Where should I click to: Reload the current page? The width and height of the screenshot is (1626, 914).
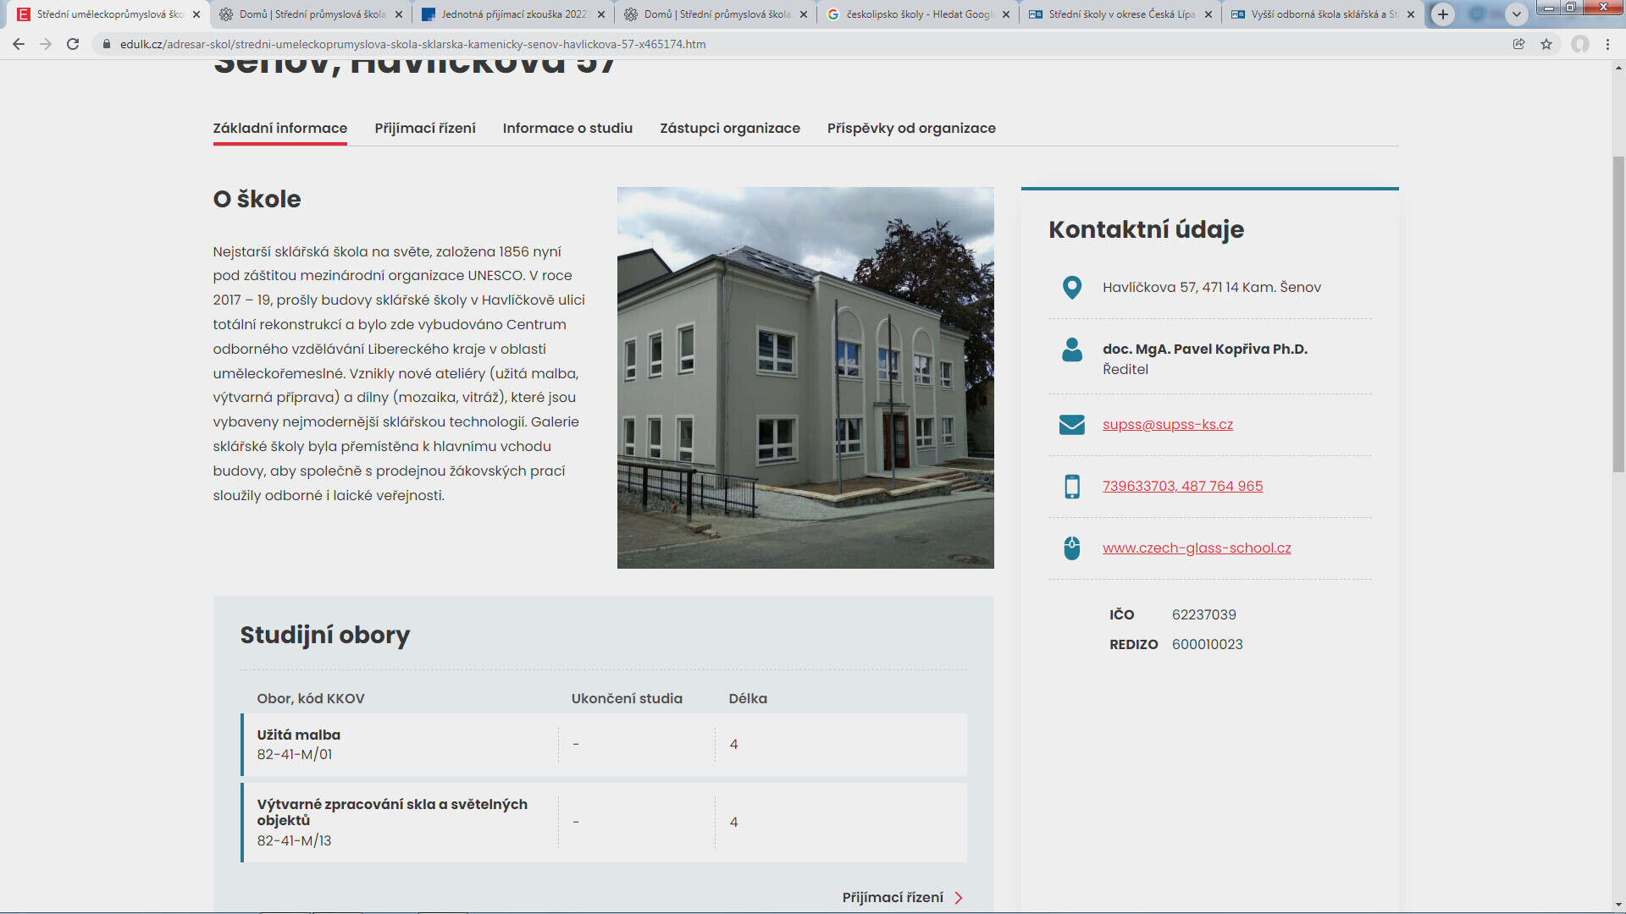73,44
